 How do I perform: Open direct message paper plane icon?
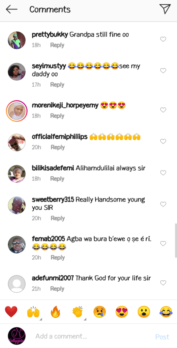coord(165,9)
